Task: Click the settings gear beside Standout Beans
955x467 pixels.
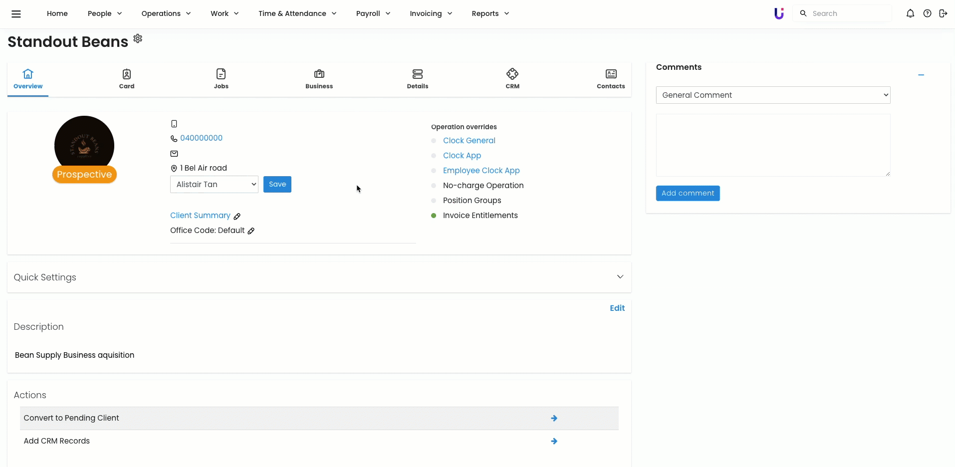Action: tap(138, 38)
